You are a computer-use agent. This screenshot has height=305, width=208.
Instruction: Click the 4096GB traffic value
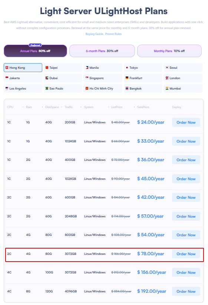[71, 291]
